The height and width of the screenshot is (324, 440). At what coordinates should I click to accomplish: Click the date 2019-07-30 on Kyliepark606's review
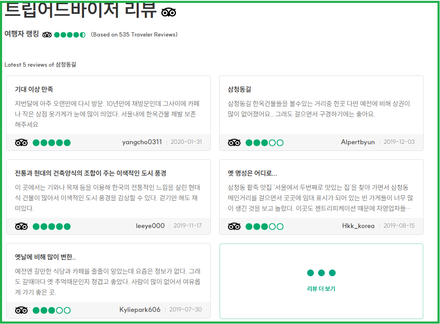click(x=186, y=310)
